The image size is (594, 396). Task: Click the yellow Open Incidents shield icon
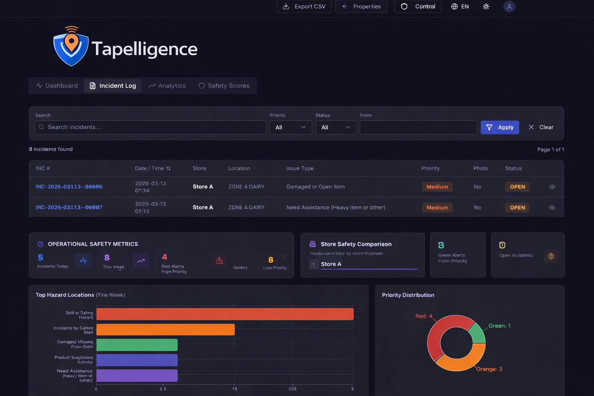point(502,245)
